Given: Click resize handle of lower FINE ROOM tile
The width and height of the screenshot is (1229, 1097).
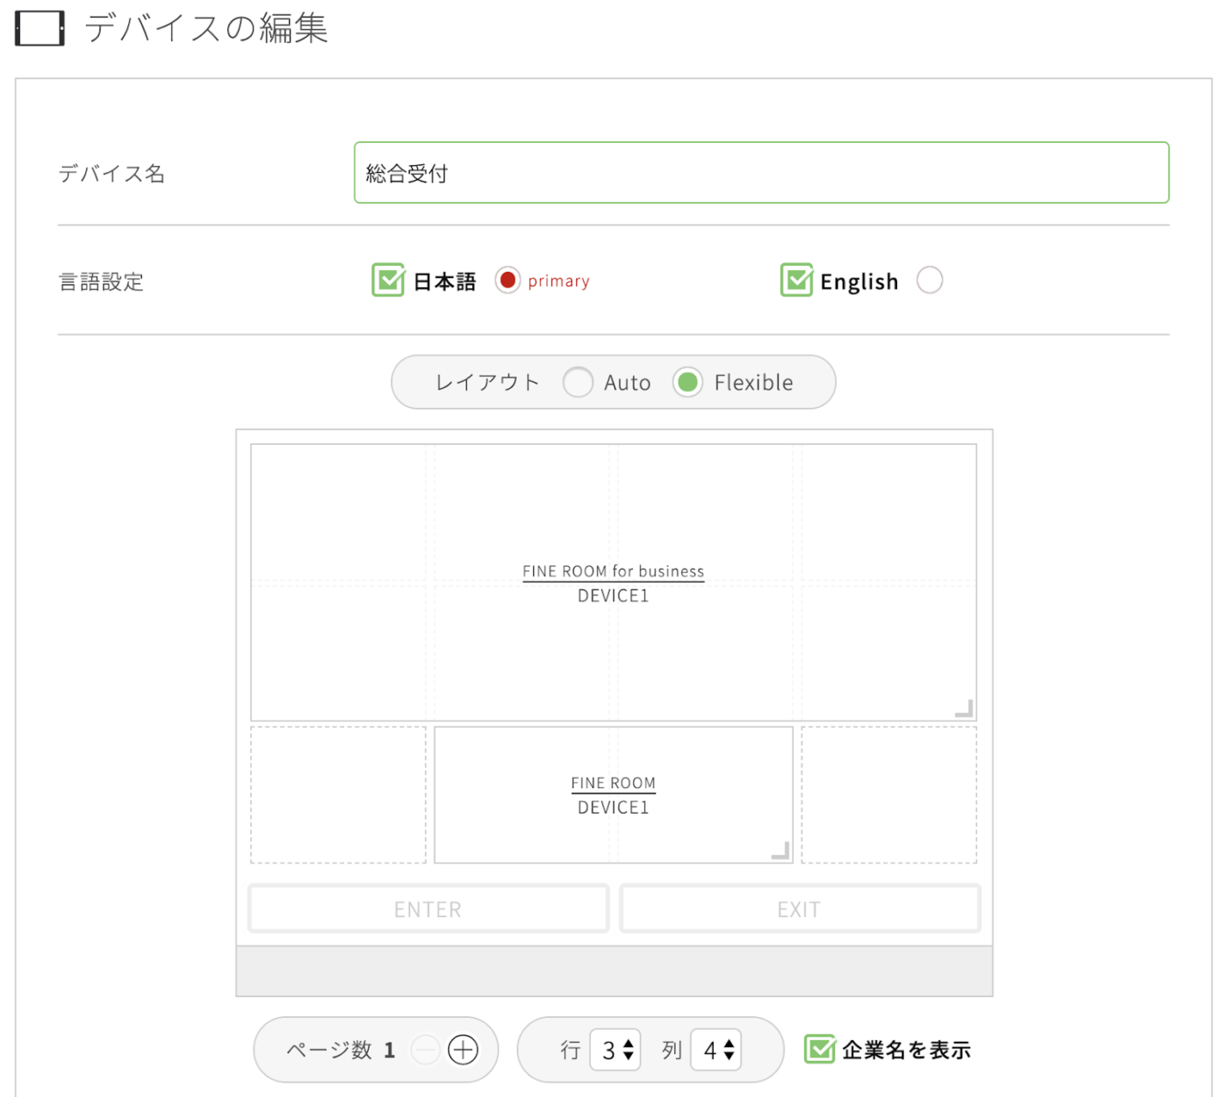Looking at the screenshot, I should click(x=780, y=850).
